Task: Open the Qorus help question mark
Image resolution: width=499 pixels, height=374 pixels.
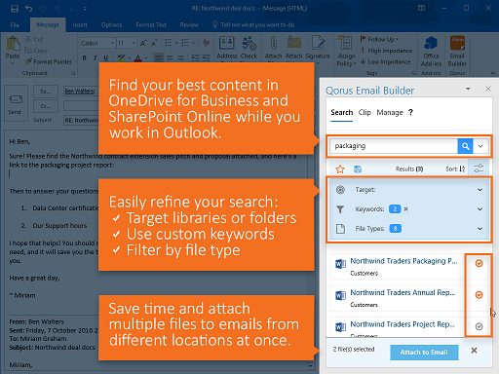Action: click(410, 112)
